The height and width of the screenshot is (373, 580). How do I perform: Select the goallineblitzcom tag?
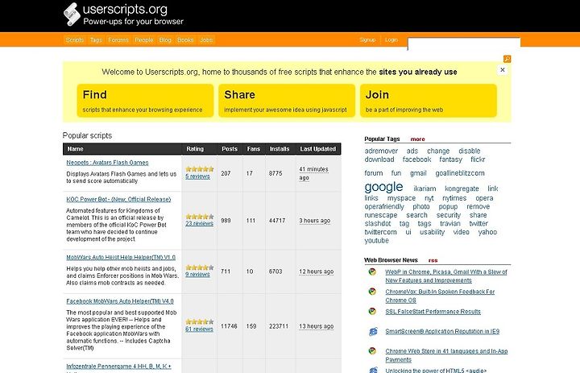[460, 173]
